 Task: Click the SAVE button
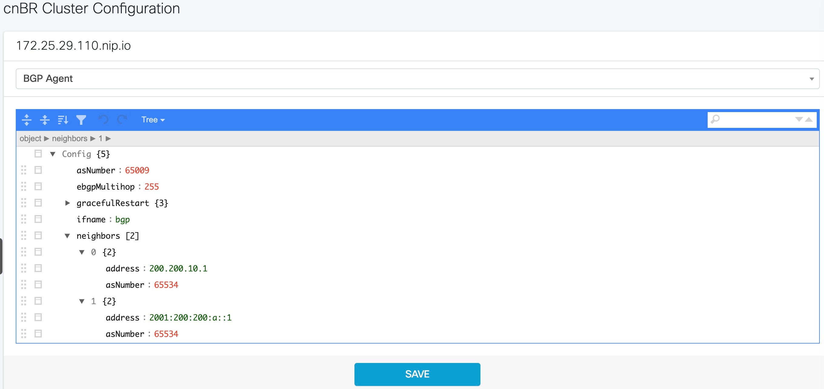[x=417, y=374]
